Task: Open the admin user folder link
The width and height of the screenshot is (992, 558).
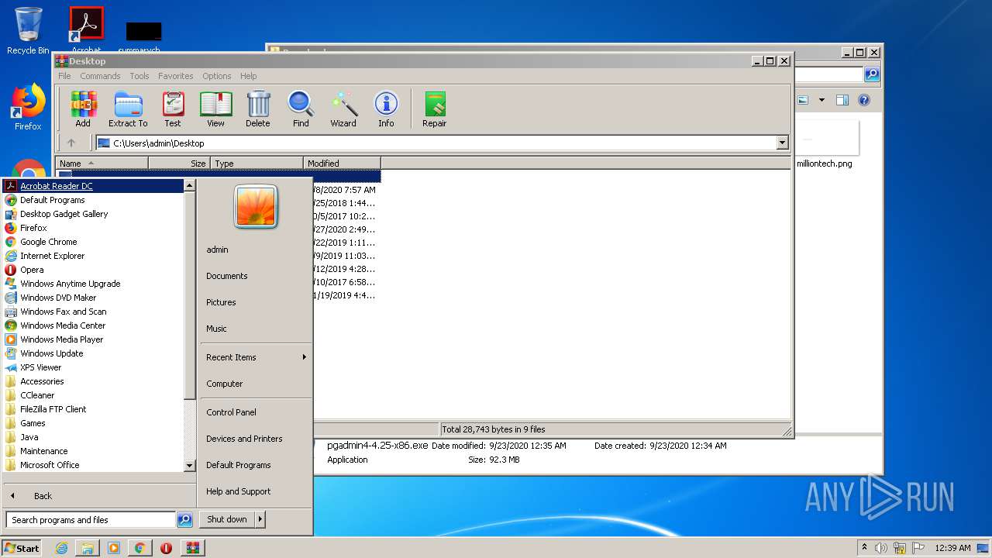Action: click(217, 250)
